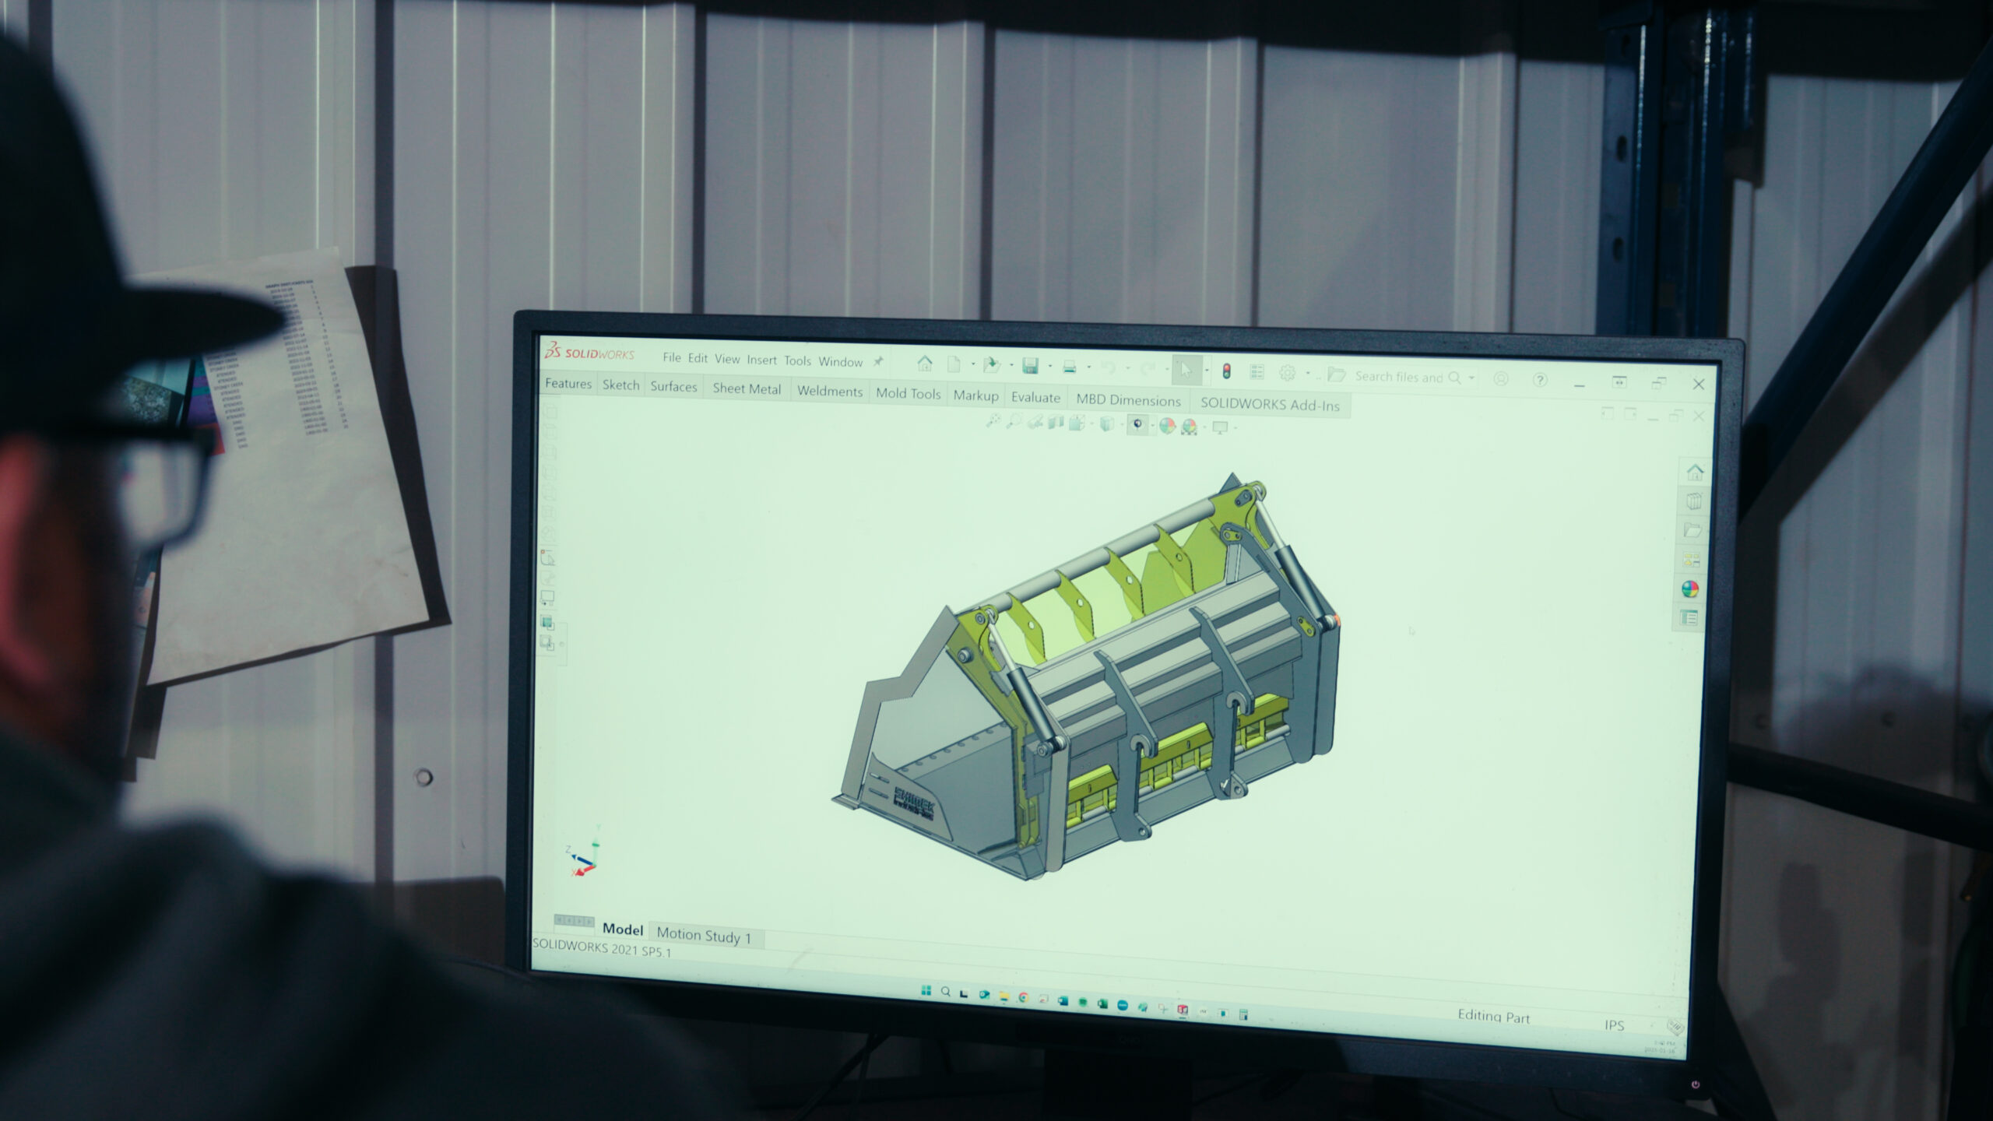Toggle Hide/Show Items icon
The image size is (1993, 1121).
pyautogui.click(x=1137, y=425)
